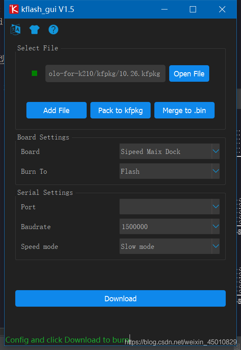Open the Board dropdown Sipeed Maix Dock
Image resolution: width=241 pixels, height=350 pixels.
tap(170, 151)
